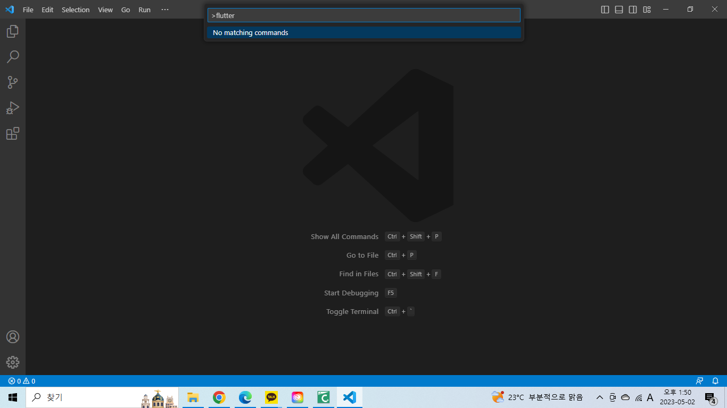Show errors and warnings from status bar
The width and height of the screenshot is (727, 408).
tap(22, 381)
